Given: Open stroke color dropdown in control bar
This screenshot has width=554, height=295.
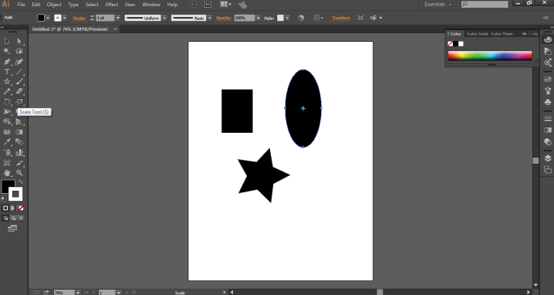Looking at the screenshot, I should (x=64, y=18).
